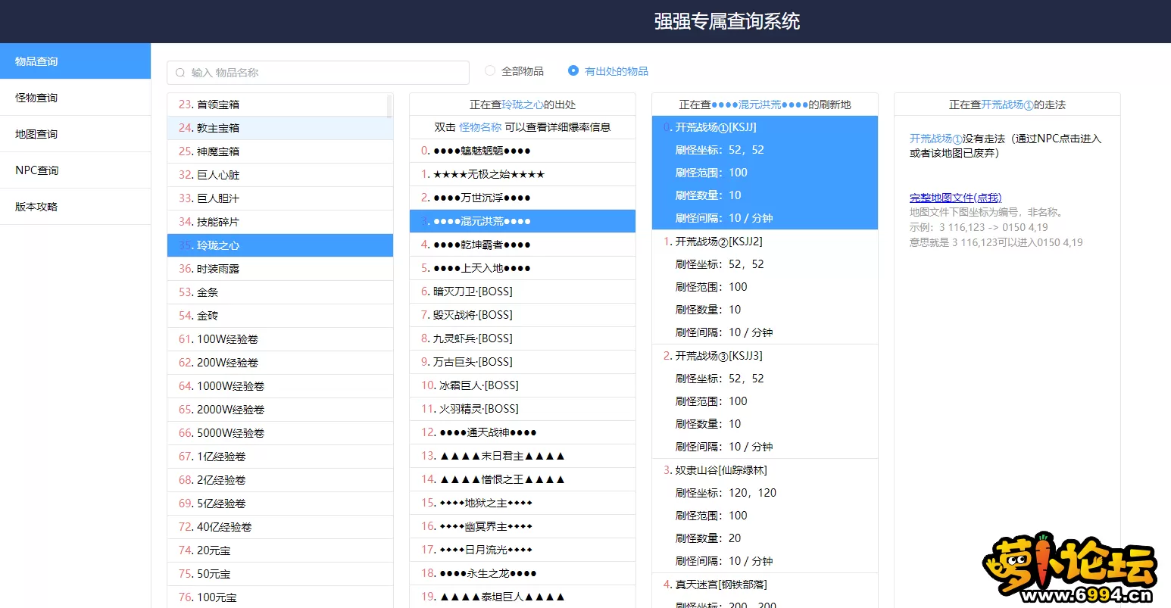Select item 66. 5000W经验卷

(x=280, y=433)
